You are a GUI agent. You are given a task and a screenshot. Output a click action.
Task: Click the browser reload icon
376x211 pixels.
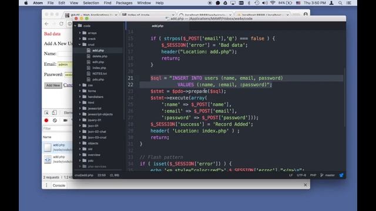click(x=61, y=23)
